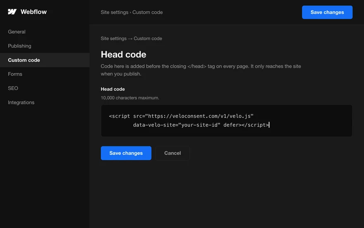Click the Webflow logo icon
This screenshot has width=364, height=228.
[x=12, y=12]
